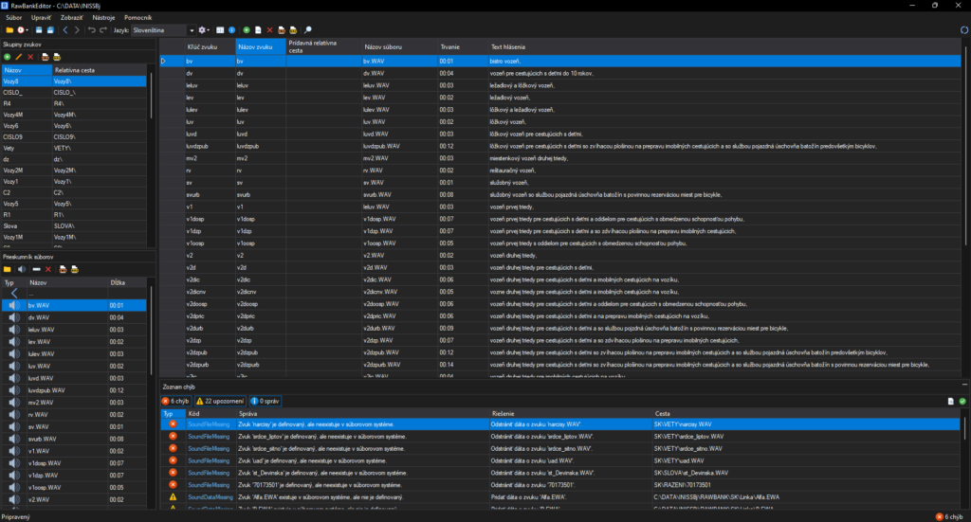
Task: Navigate back with the left arrow
Action: (x=65, y=29)
